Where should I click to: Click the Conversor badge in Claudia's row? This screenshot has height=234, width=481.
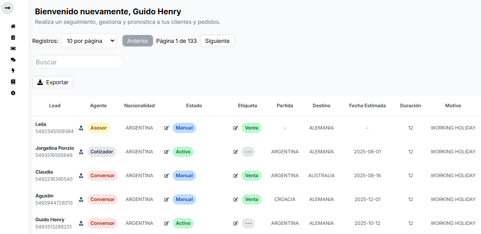click(x=103, y=176)
